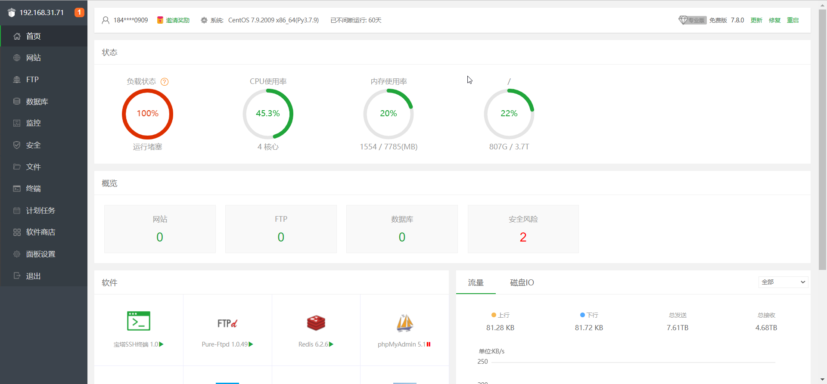
Task: Click the 更新 link in header
Action: tap(756, 20)
